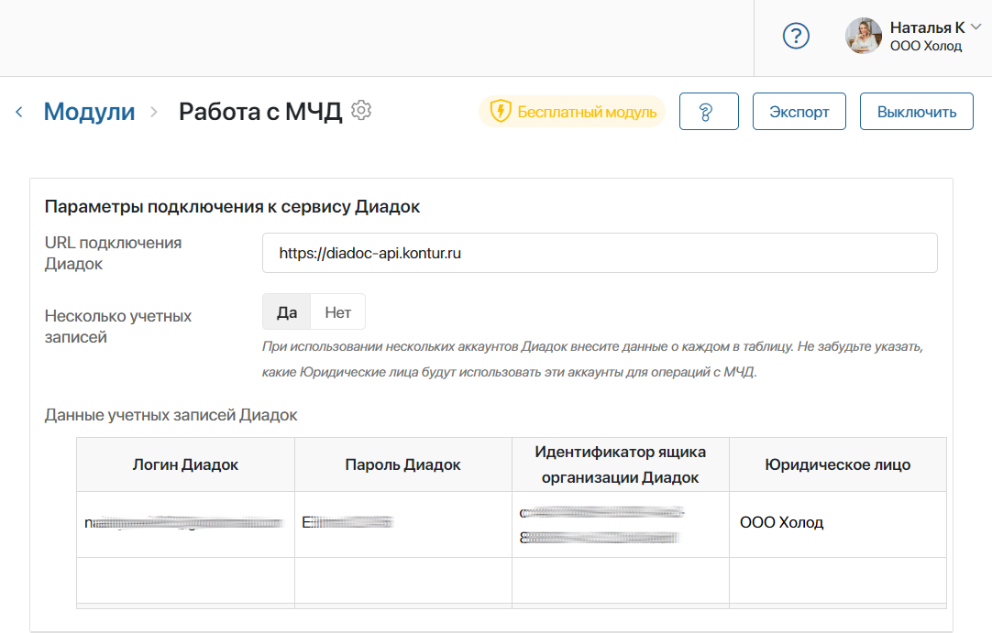Expand the user profile dropdown chevron
Viewport: 992px width, 633px height.
[x=975, y=27]
